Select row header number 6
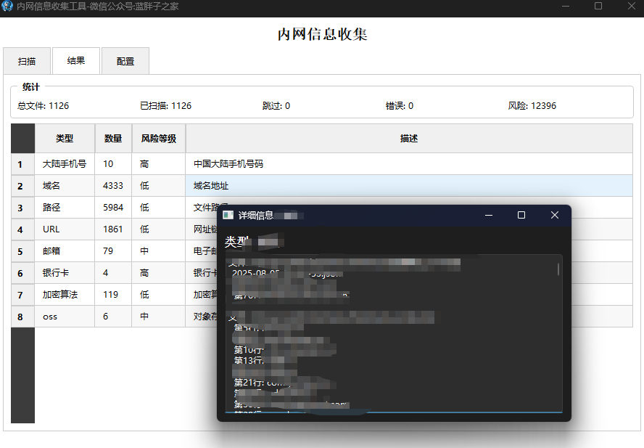The width and height of the screenshot is (644, 448). point(22,273)
